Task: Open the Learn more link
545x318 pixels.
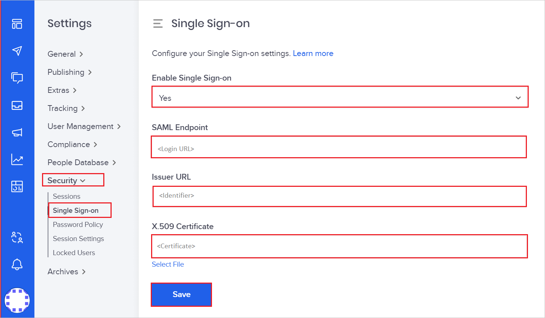Action: tap(313, 53)
